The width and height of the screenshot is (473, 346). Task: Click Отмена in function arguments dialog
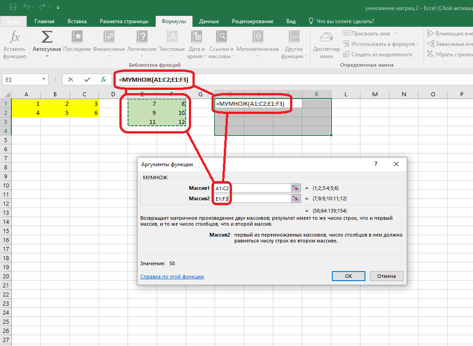[386, 276]
